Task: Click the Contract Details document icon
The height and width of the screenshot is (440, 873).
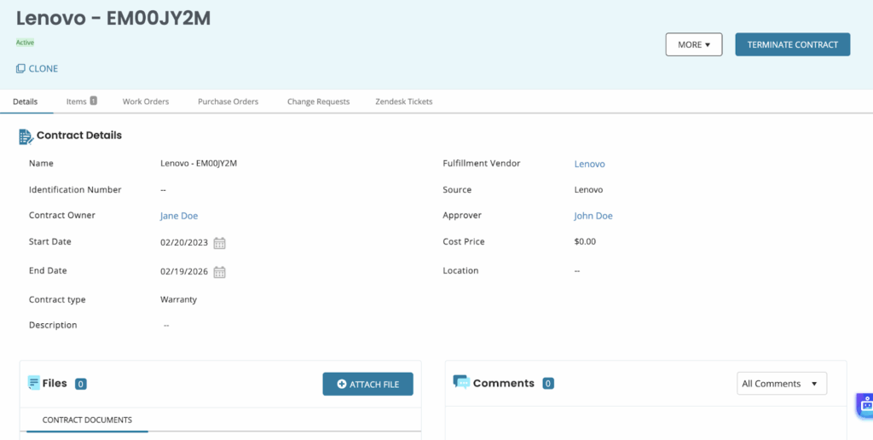Action: 26,136
